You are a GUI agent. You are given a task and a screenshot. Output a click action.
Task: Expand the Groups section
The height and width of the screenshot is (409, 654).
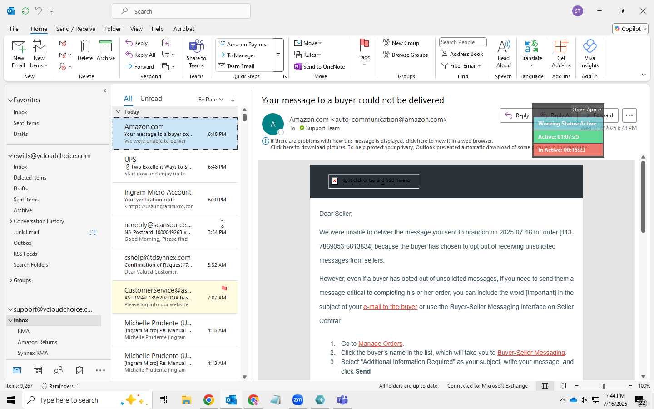[x=10, y=280]
